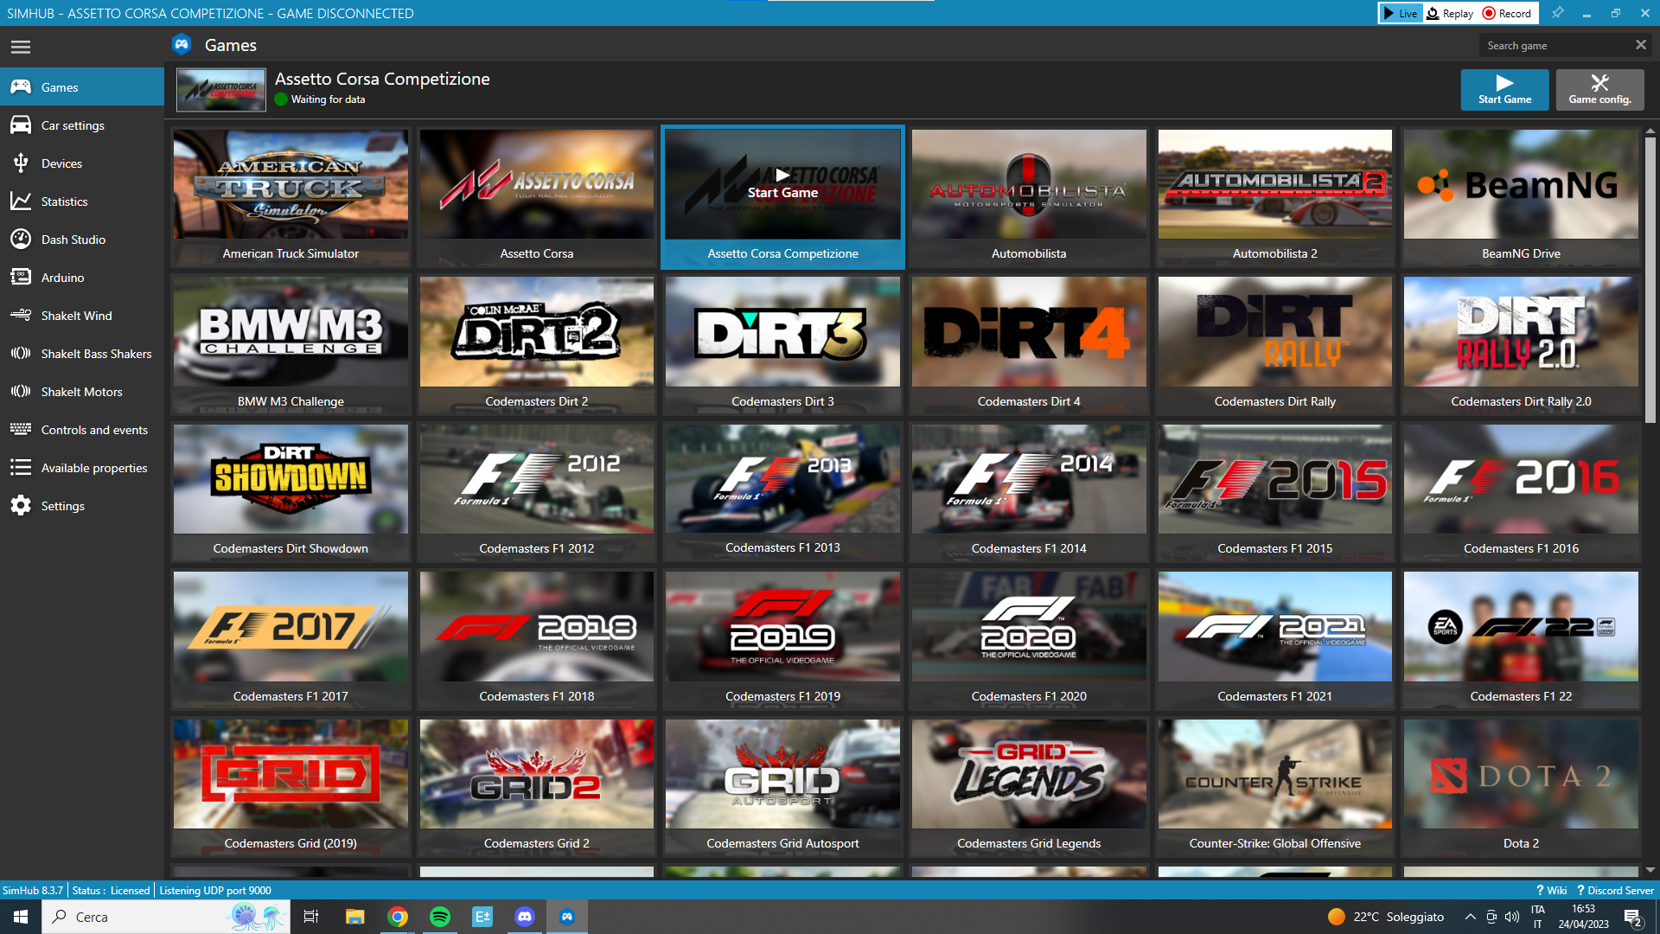Image resolution: width=1660 pixels, height=934 pixels.
Task: Open the Discord Server link
Action: [x=1615, y=891]
